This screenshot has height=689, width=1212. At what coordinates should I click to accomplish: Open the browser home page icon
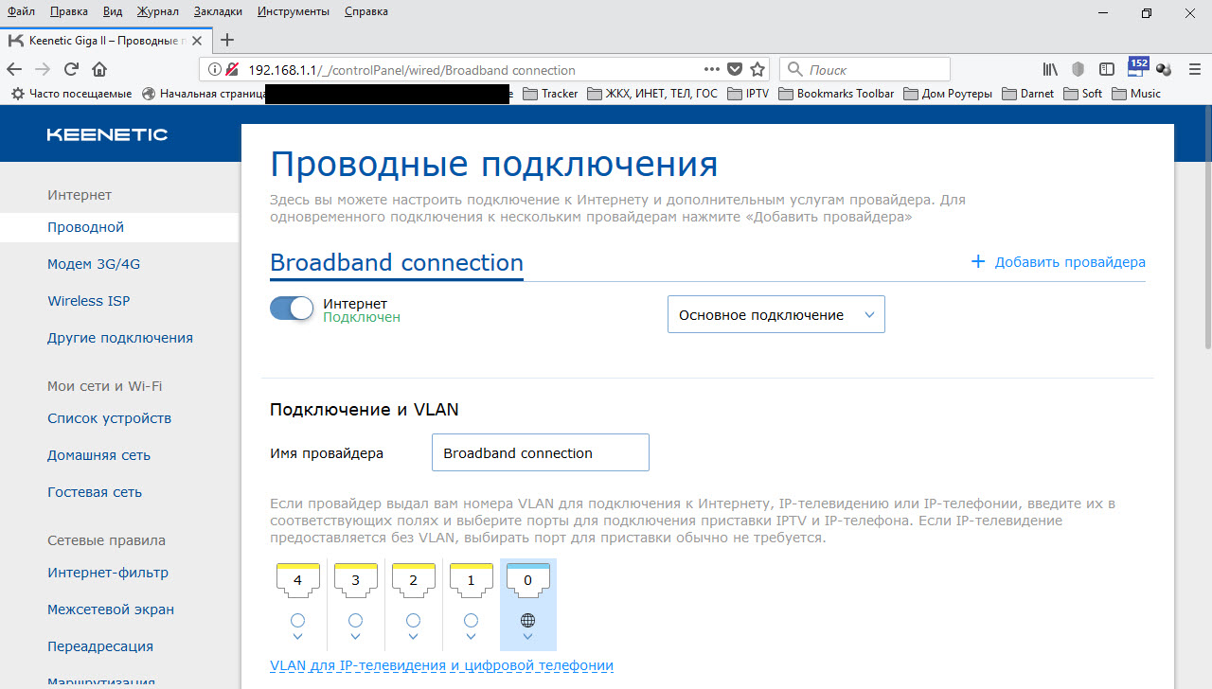(x=99, y=69)
